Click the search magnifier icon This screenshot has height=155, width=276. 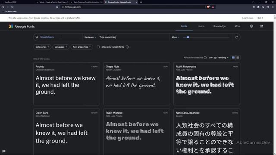click(37, 37)
